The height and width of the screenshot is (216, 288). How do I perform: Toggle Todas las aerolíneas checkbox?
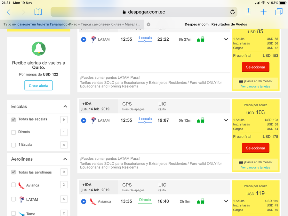coord(13,172)
